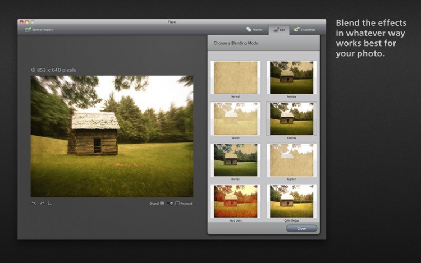Click the Save or Export icon
The width and height of the screenshot is (421, 263).
[28, 30]
